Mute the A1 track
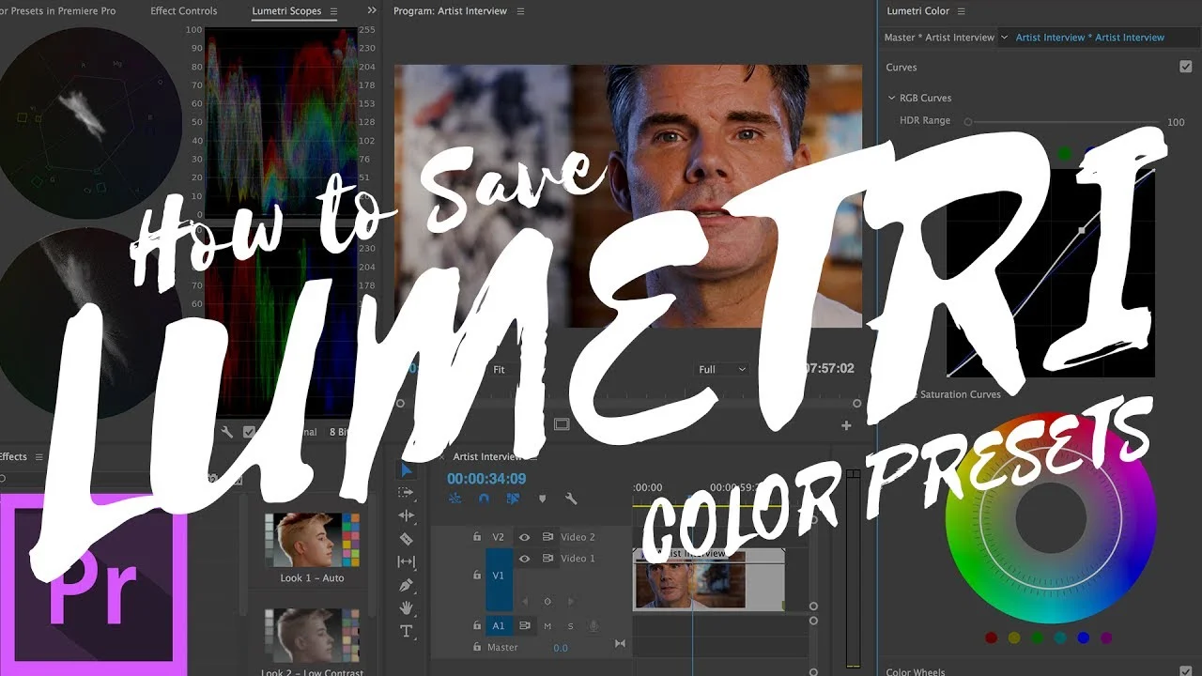Viewport: 1202px width, 676px height. 547,626
